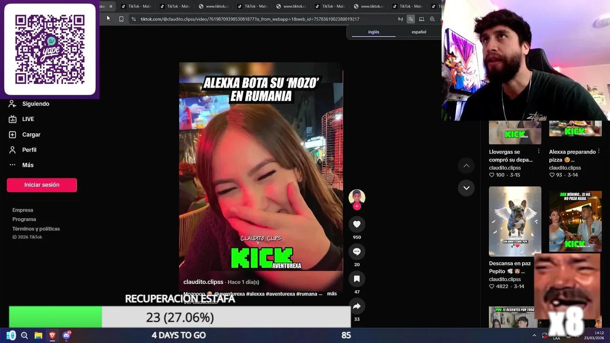Open claudito.clipss under Descansa en paz card
This screenshot has height=343, width=610.
pos(505,279)
